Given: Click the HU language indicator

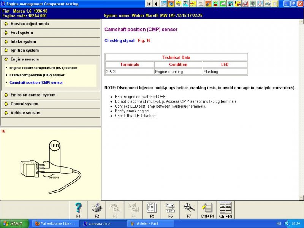Looking at the screenshot, I should pyautogui.click(x=279, y=224).
